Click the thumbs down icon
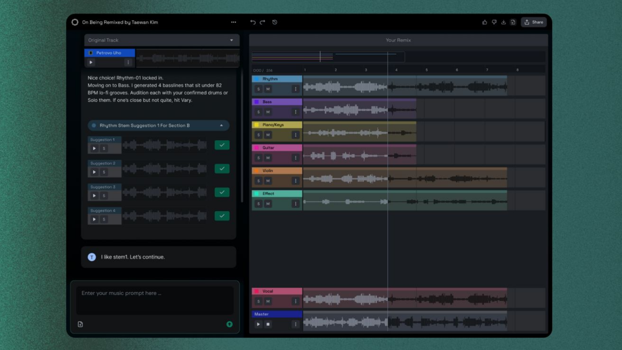 point(494,22)
